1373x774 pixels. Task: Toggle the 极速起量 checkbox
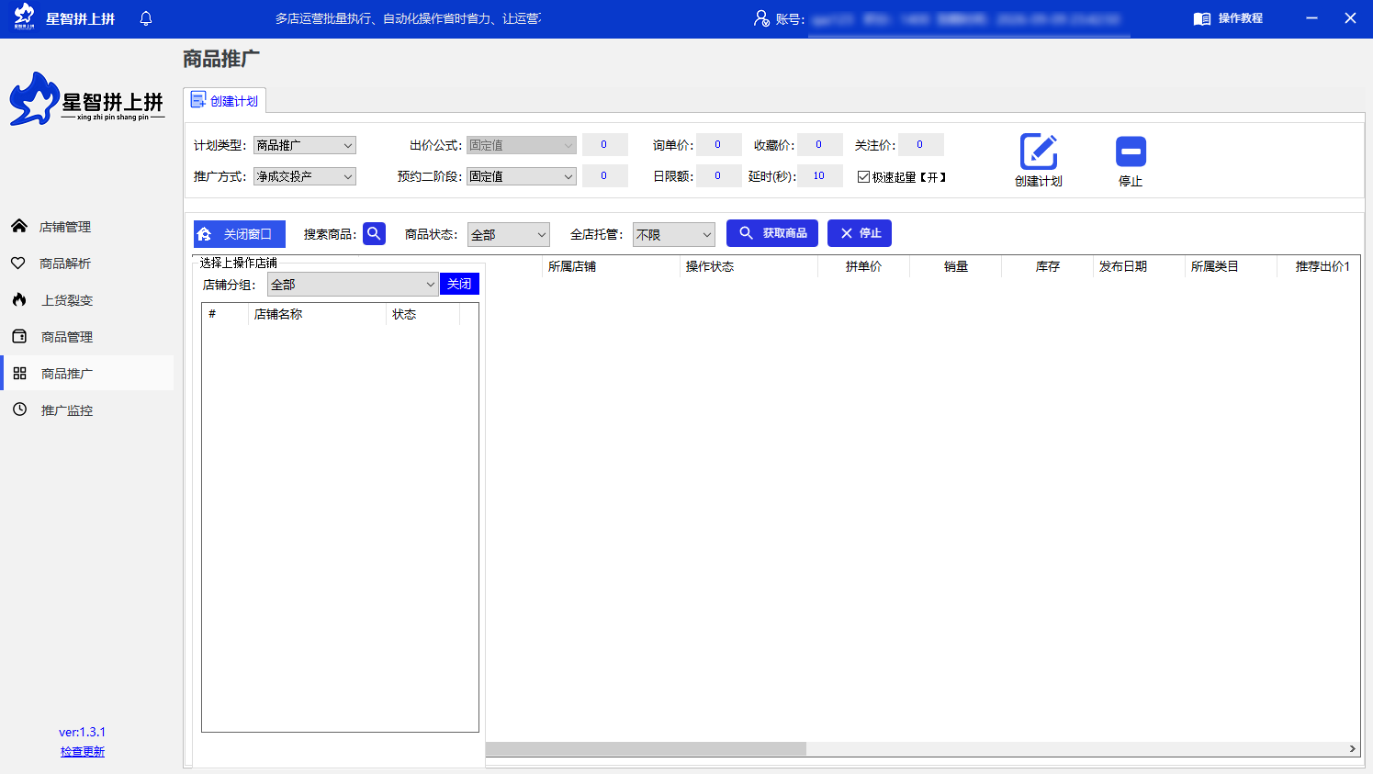click(x=863, y=176)
